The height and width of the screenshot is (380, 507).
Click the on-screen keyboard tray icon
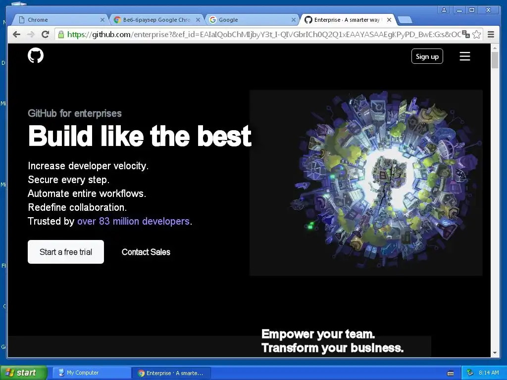pyautogui.click(x=451, y=373)
